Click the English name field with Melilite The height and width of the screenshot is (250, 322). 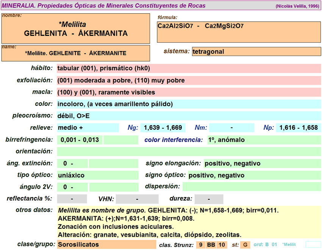(76, 53)
